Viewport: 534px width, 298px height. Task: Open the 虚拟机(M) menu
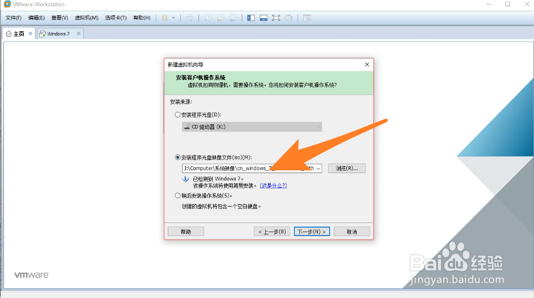click(x=86, y=18)
